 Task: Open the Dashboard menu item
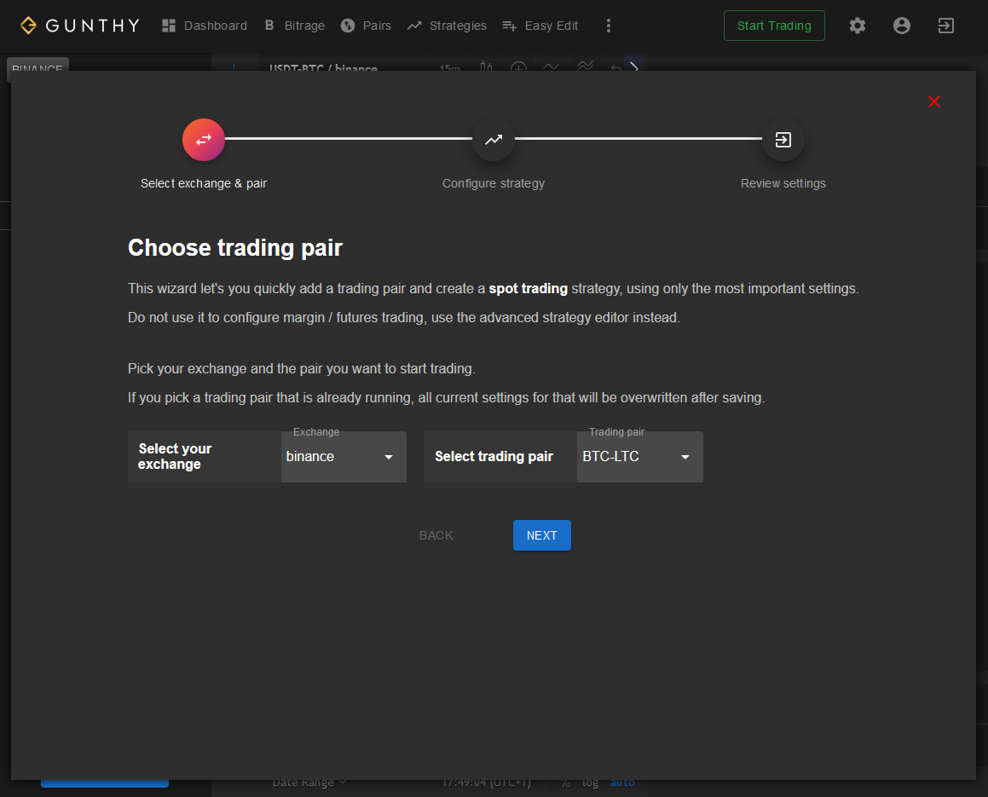[x=204, y=26]
